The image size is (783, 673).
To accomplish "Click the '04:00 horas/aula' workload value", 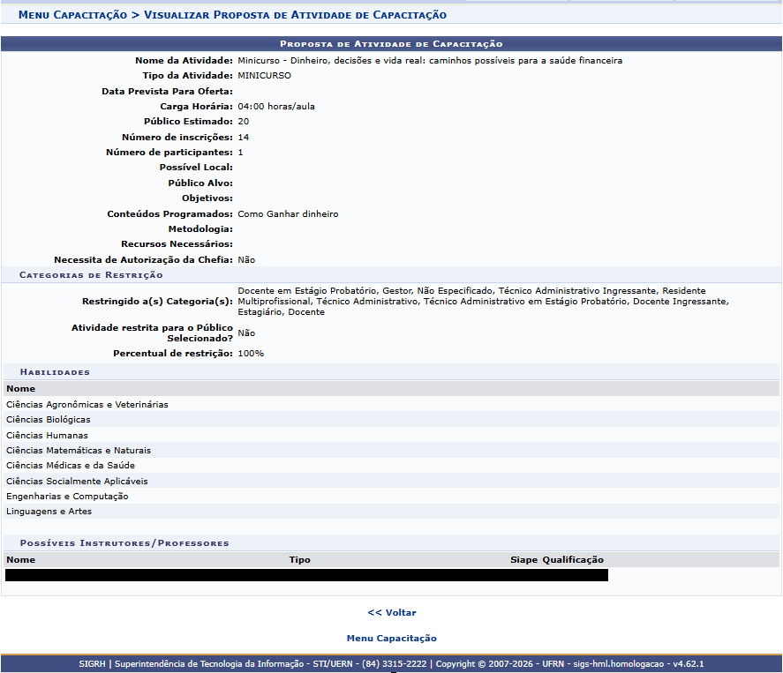I will (x=276, y=107).
